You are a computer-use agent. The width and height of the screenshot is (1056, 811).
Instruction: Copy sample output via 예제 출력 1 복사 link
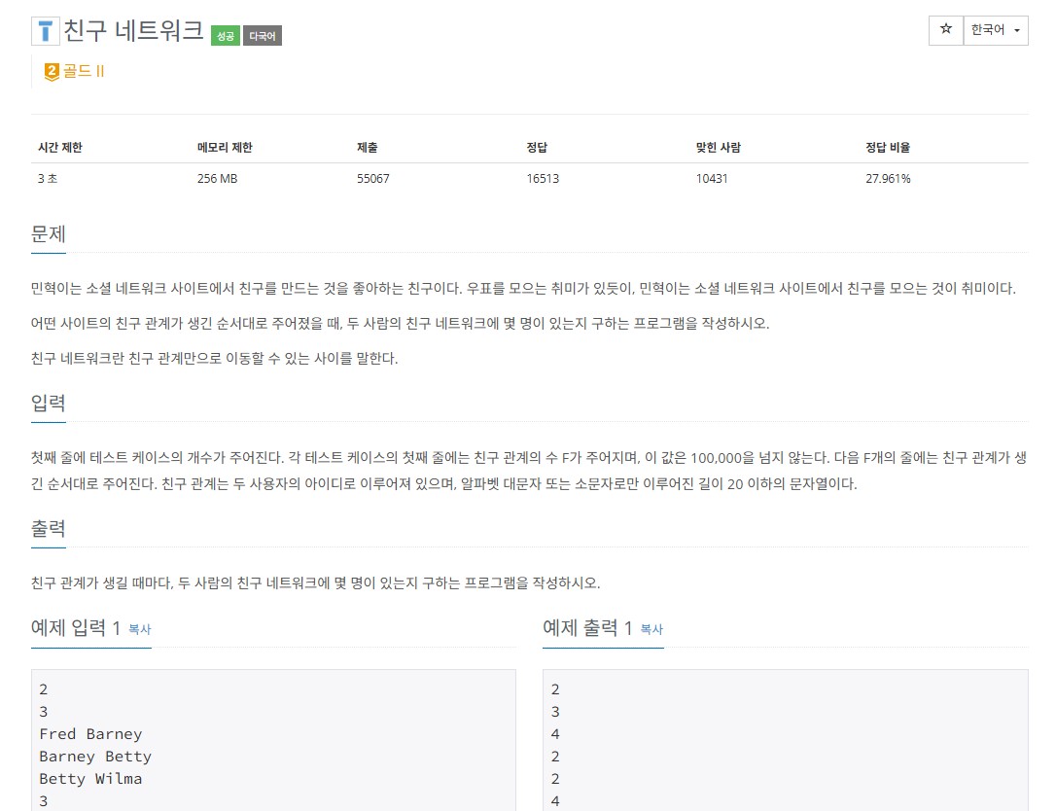[651, 629]
